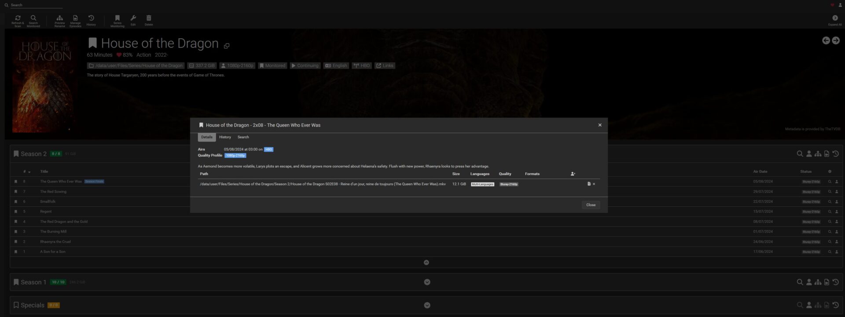845x317 pixels.
Task: Automatic search for episode 7 The Red Sowing
Action: click(x=830, y=192)
